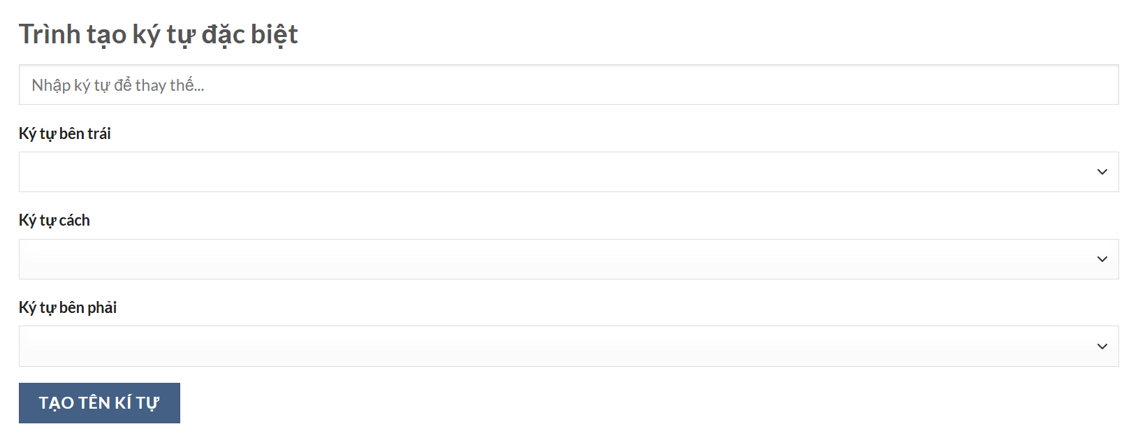Viewport: 1138px width, 445px height.
Task: Open the "Ký tự bên phải" dropdown
Action: [x=568, y=346]
